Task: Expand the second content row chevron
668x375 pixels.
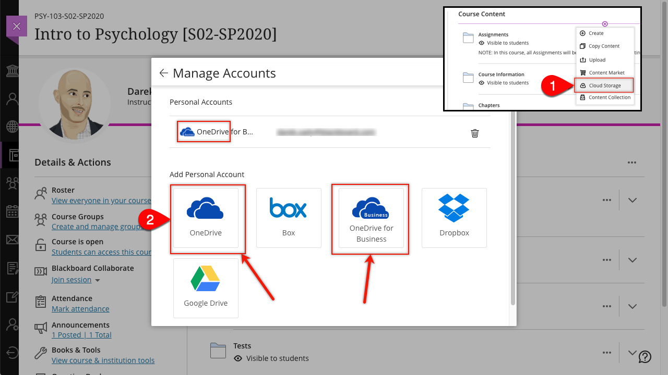Action: 633,260
